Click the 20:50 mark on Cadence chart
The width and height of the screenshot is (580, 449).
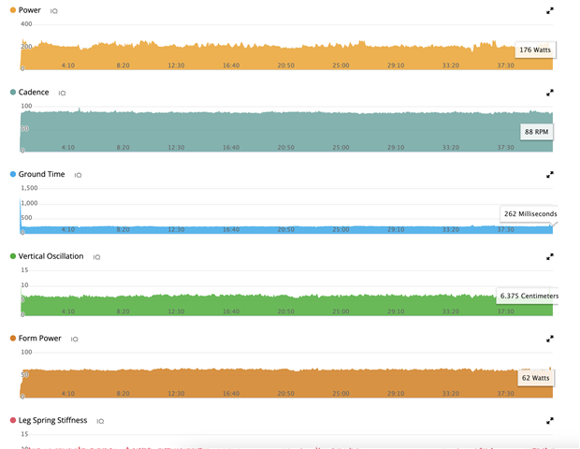285,147
